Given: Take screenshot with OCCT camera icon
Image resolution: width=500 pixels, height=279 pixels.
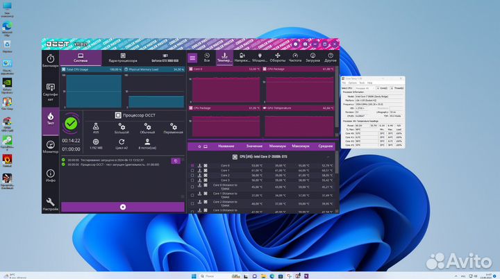Looking at the screenshot, I should 305,44.
